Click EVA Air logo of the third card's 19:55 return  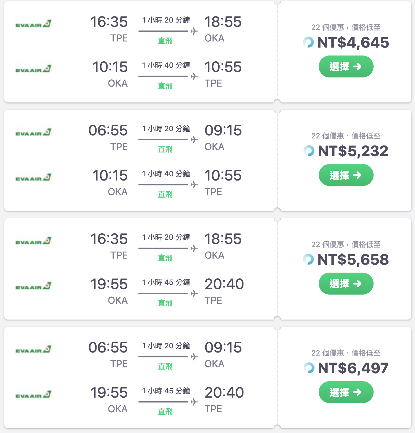34,286
